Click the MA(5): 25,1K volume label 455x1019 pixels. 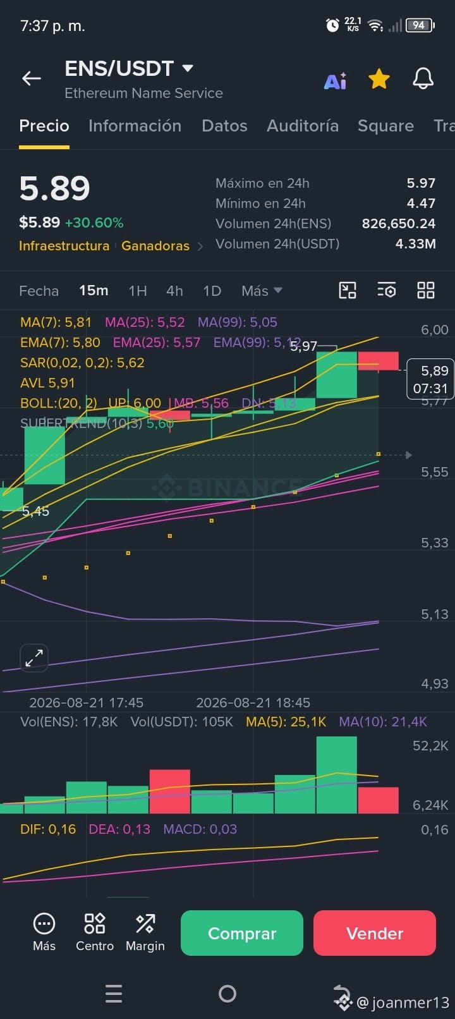[x=286, y=721]
